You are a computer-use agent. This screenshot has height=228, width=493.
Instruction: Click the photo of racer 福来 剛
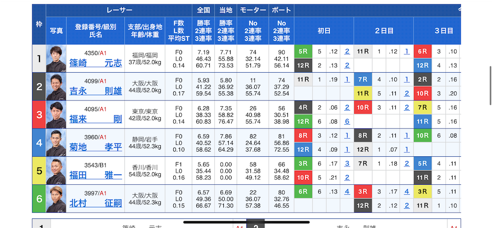click(56, 114)
